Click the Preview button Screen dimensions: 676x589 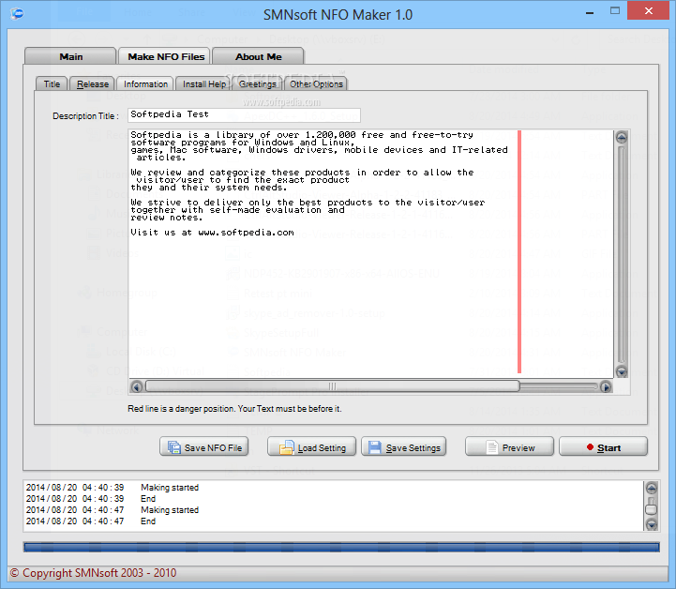point(510,446)
